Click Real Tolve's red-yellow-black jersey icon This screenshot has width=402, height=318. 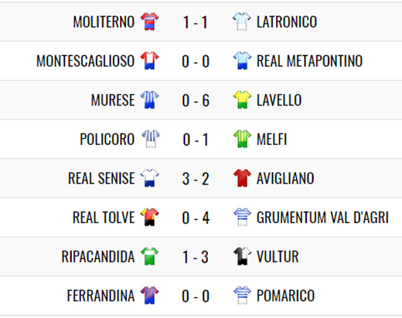[149, 217]
